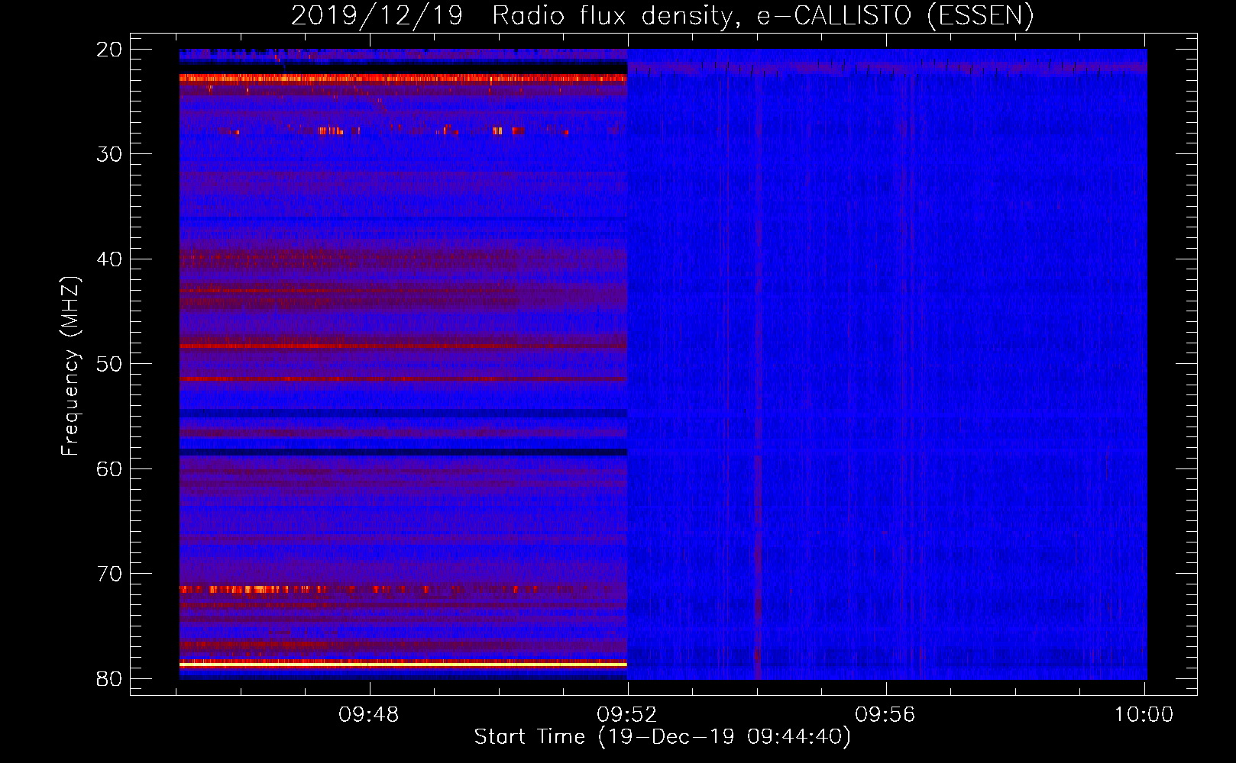Image resolution: width=1236 pixels, height=763 pixels.
Task: Click the bright yellow emission band near 79 MHz
Action: click(x=403, y=665)
